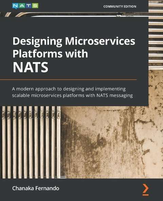The width and height of the screenshot is (163, 201).
Task: Click the NATS logo in the header
Action: (25, 6)
